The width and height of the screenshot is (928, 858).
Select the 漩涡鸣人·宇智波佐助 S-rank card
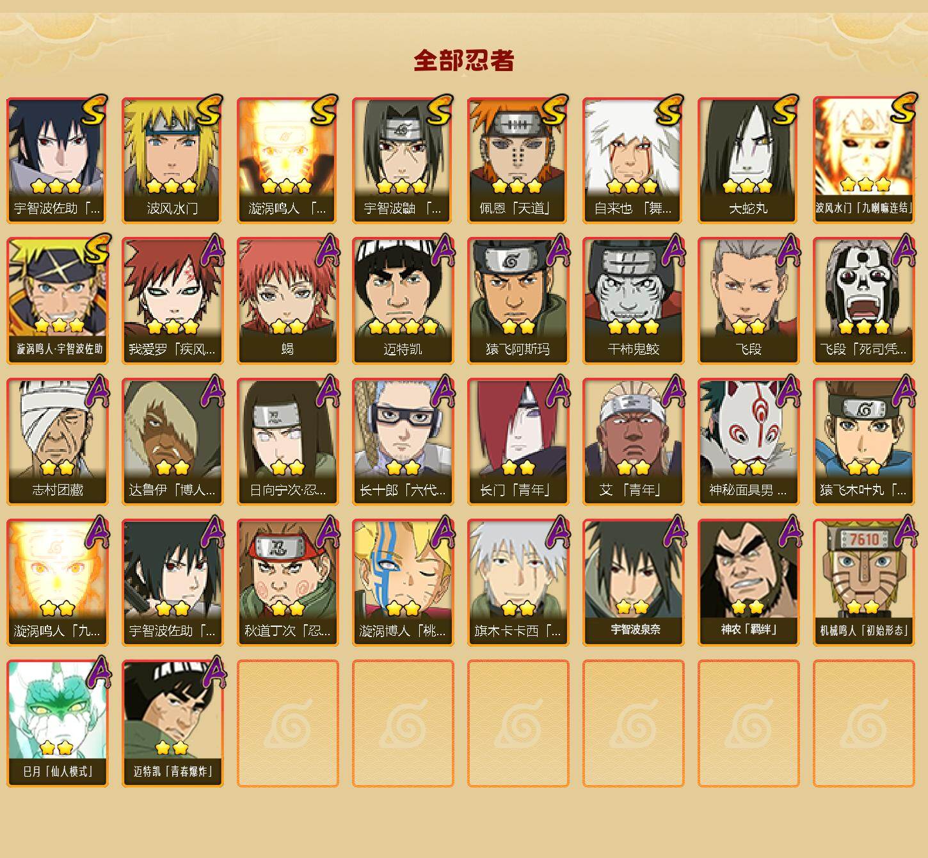pos(57,301)
